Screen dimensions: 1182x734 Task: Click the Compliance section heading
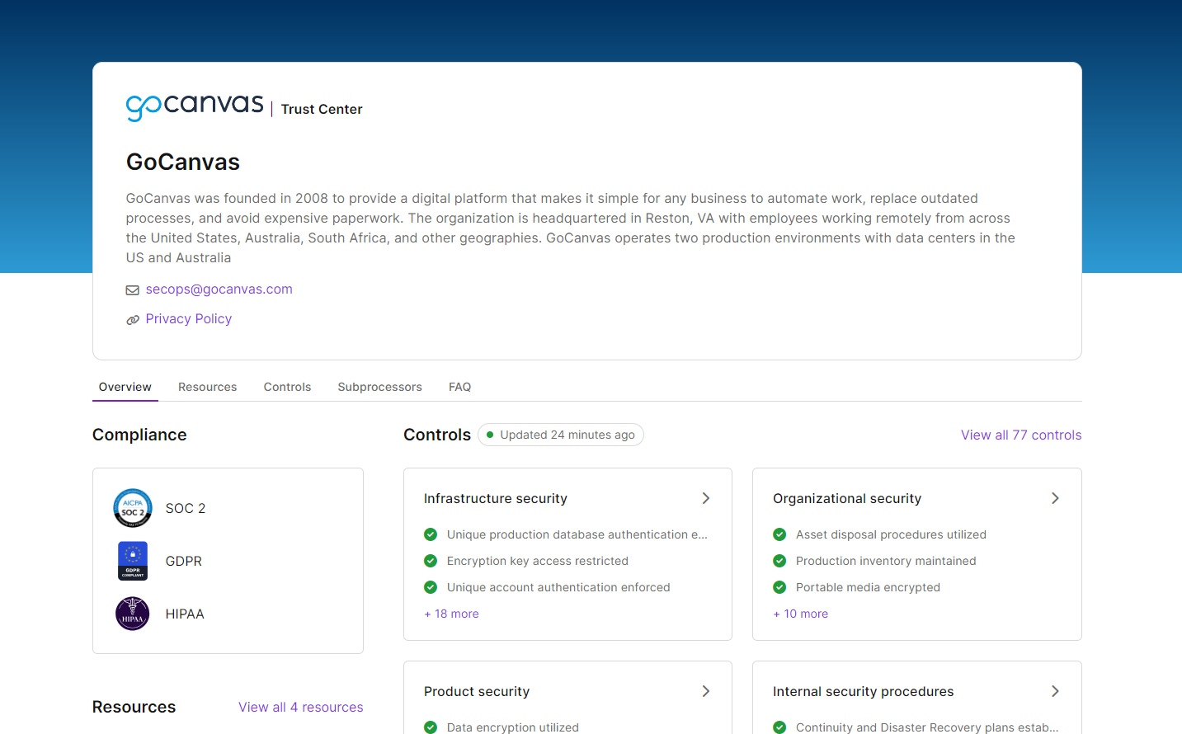[139, 435]
